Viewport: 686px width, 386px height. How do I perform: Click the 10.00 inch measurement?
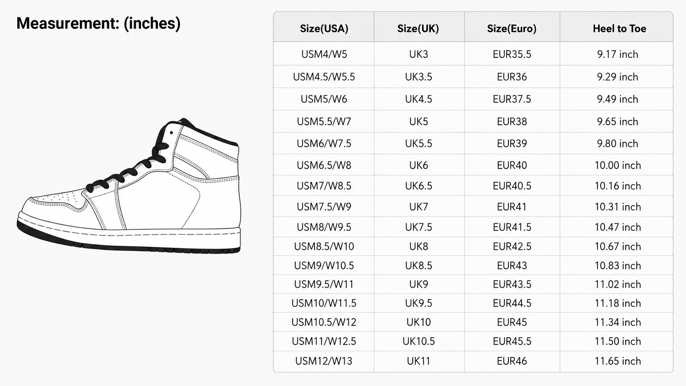[617, 165]
